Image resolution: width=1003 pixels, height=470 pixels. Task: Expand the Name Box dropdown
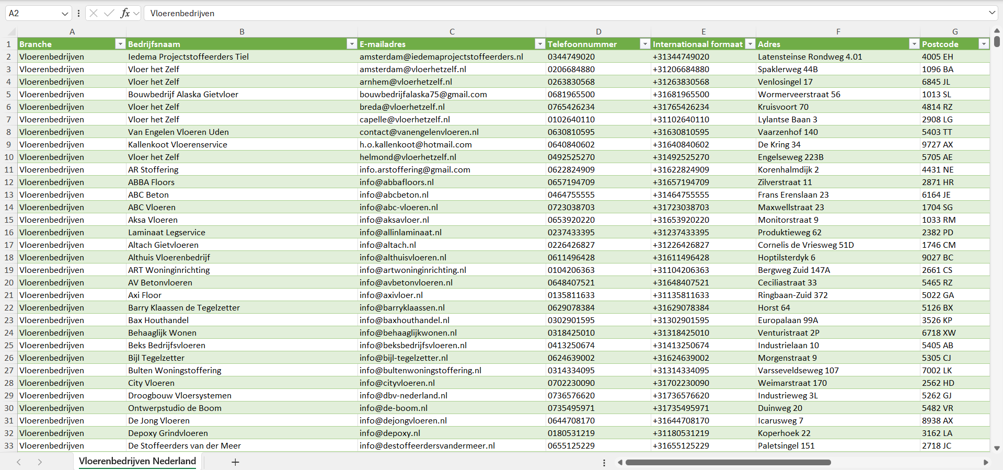coord(65,14)
